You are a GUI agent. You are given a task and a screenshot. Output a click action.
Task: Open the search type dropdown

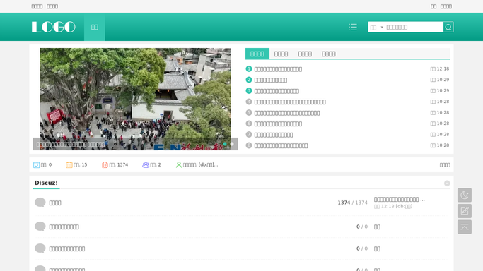pos(376,28)
